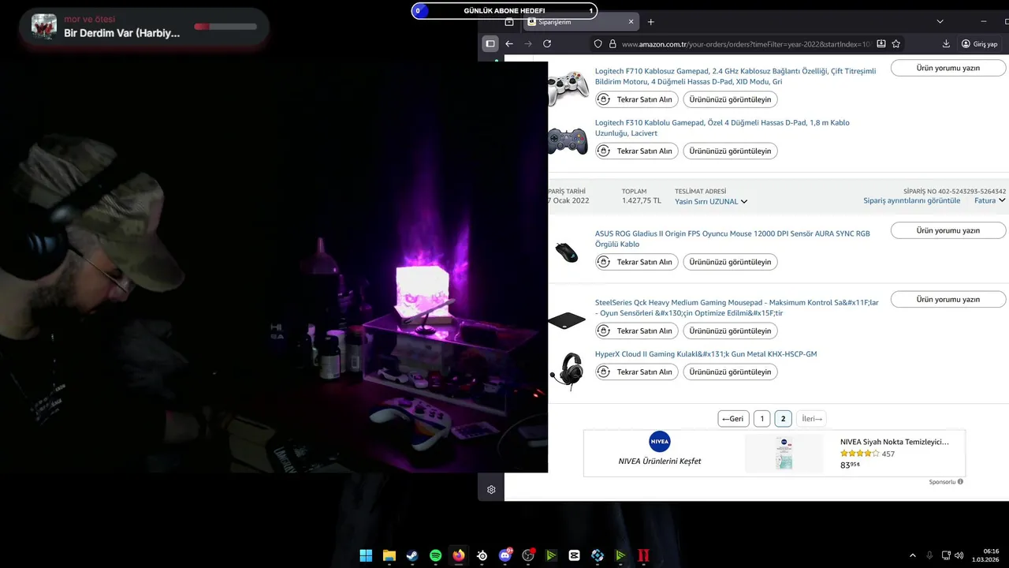
Task: Click the ←Geri pagination button
Action: pyautogui.click(x=733, y=419)
